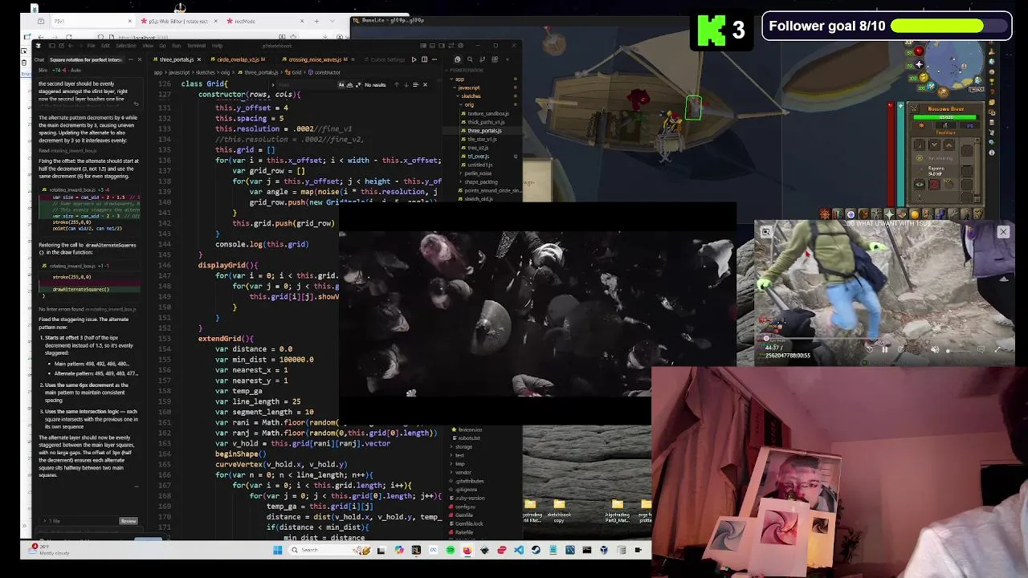The height and width of the screenshot is (578, 1028).
Task: Open the Selection menu in the editor
Action: coord(126,46)
